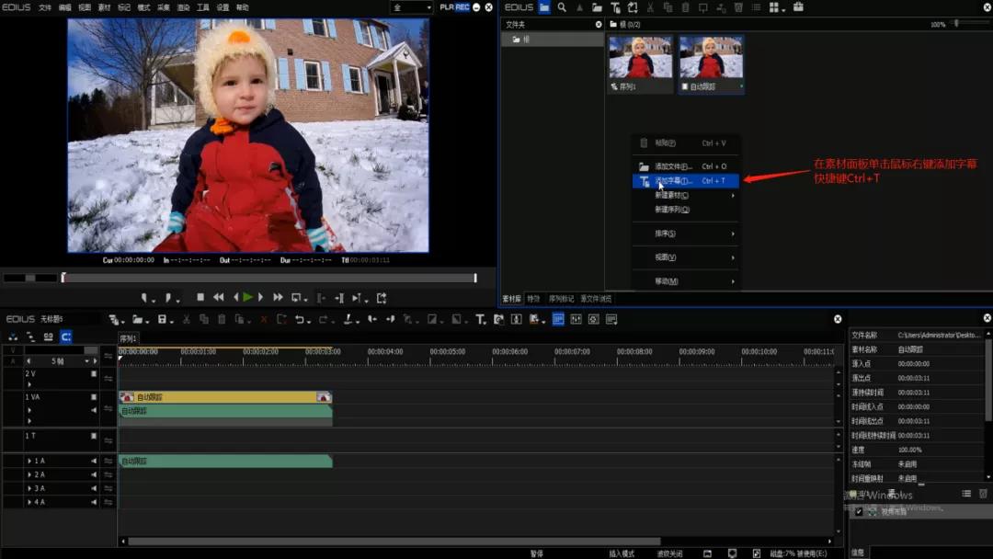
Task: Toggle the Insert/Overwrite mode icon
Action: pos(13,337)
